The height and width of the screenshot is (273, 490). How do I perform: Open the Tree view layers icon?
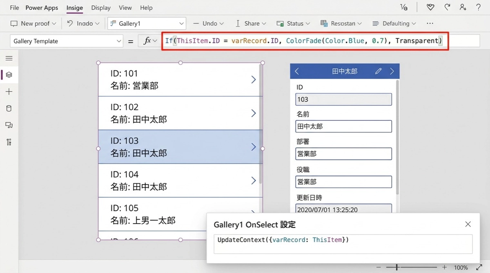coord(9,75)
